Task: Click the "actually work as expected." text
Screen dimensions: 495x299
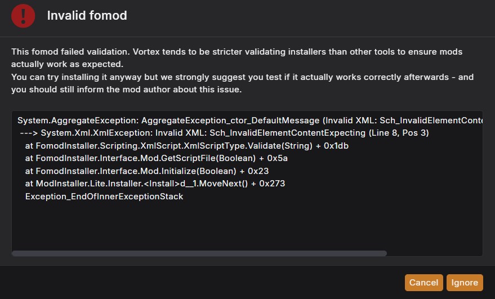Action: click(67, 64)
